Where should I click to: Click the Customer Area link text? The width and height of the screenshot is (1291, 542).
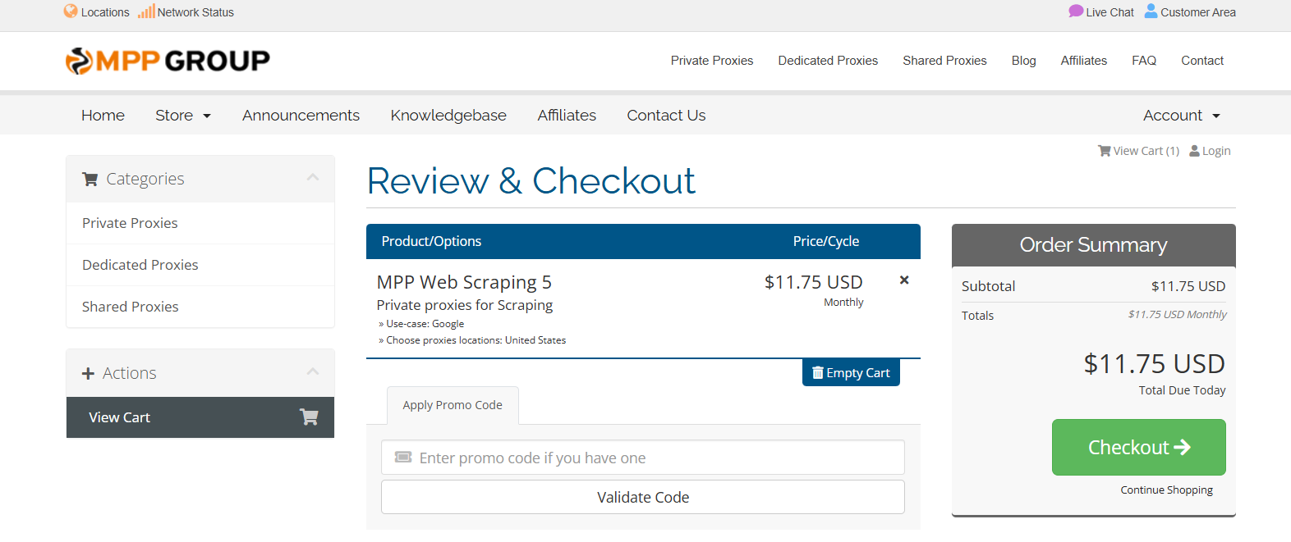(x=1198, y=12)
